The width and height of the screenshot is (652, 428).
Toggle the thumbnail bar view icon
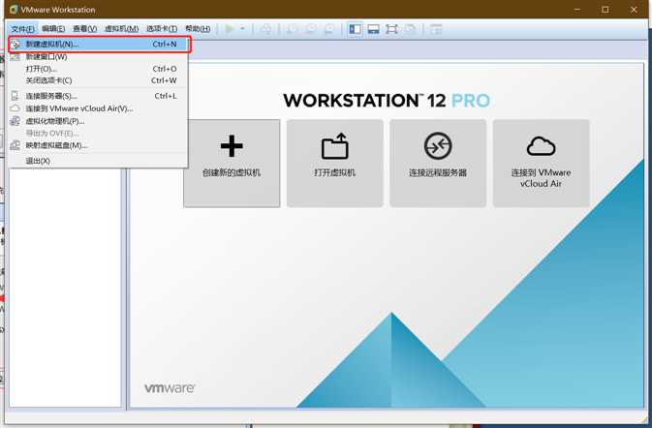coord(373,29)
